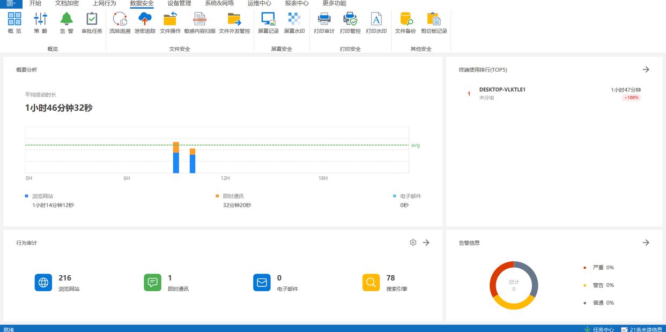
Task: Expand 终端使用排行 with arrow
Action: click(646, 70)
